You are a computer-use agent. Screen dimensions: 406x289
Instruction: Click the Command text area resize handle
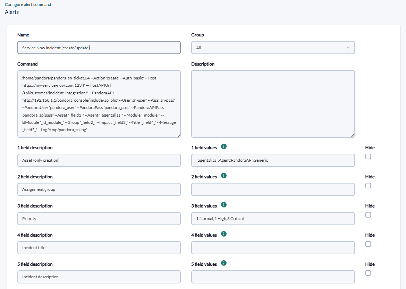(178, 135)
